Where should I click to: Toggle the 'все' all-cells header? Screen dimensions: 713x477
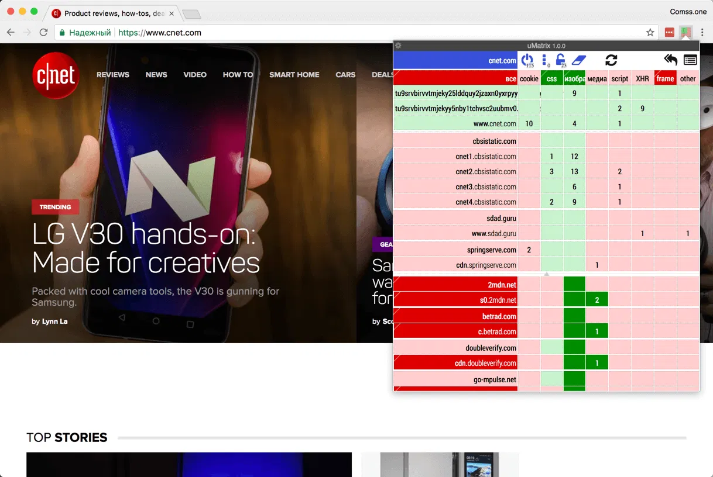(455, 78)
